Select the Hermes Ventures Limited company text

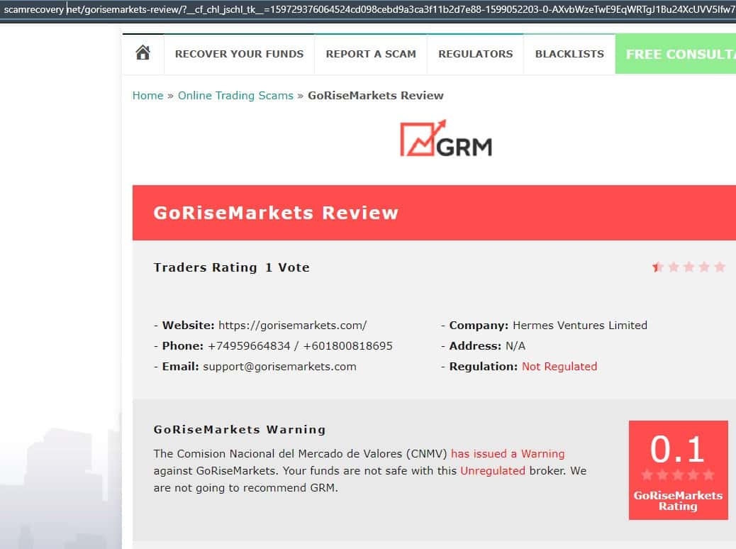click(x=580, y=326)
